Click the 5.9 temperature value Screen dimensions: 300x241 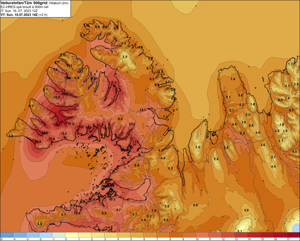(x=195, y=205)
